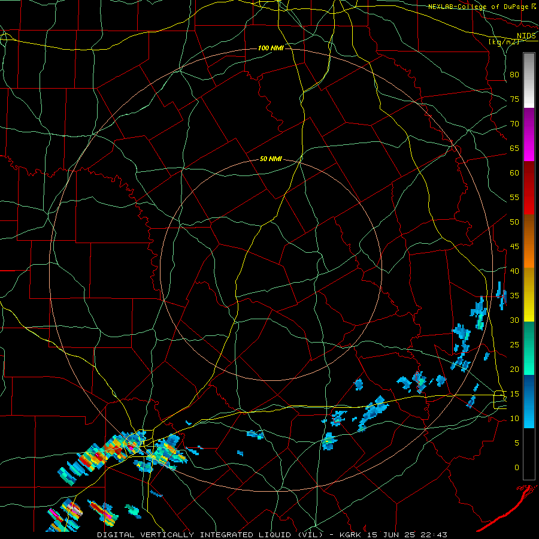Click the "45" value on the color scale
539x539 pixels.
click(x=514, y=247)
